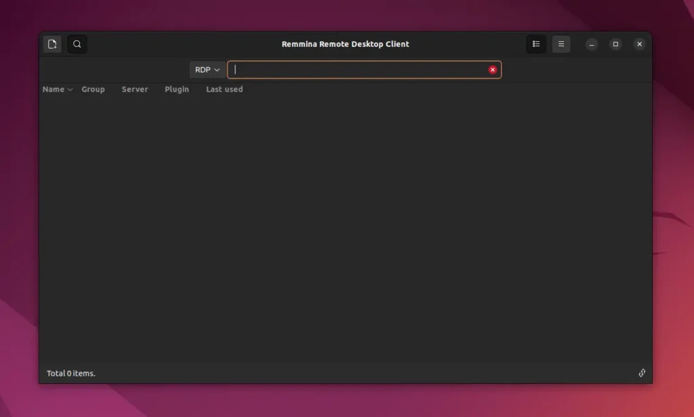Image resolution: width=694 pixels, height=417 pixels.
Task: Sort list by Server column header
Action: pos(135,90)
